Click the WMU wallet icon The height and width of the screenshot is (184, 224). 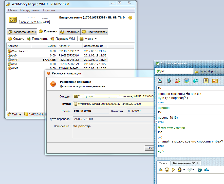click(10, 64)
